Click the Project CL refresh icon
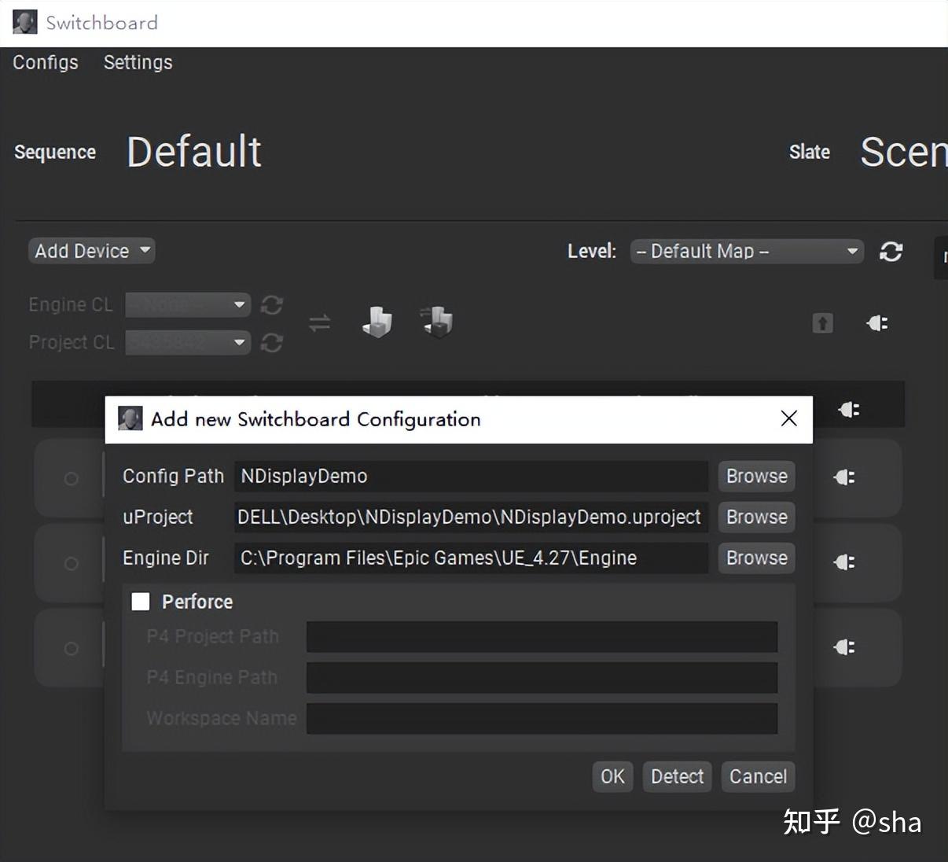Image resolution: width=948 pixels, height=862 pixels. click(x=272, y=343)
